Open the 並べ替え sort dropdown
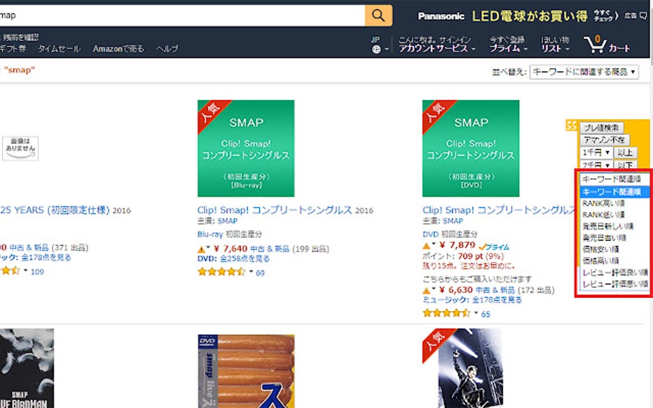The height and width of the screenshot is (408, 653). pyautogui.click(x=584, y=72)
